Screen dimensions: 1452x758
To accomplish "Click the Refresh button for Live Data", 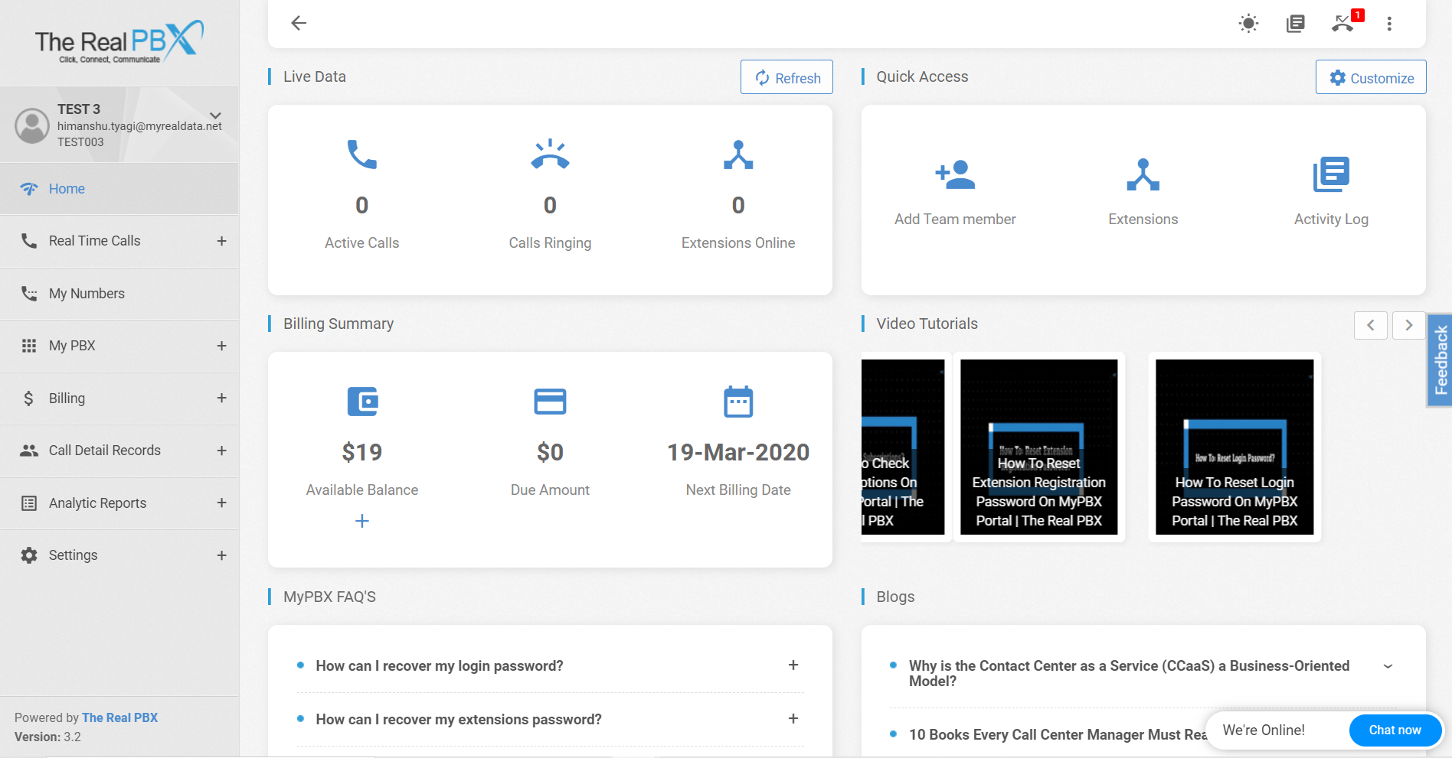I will pos(786,77).
